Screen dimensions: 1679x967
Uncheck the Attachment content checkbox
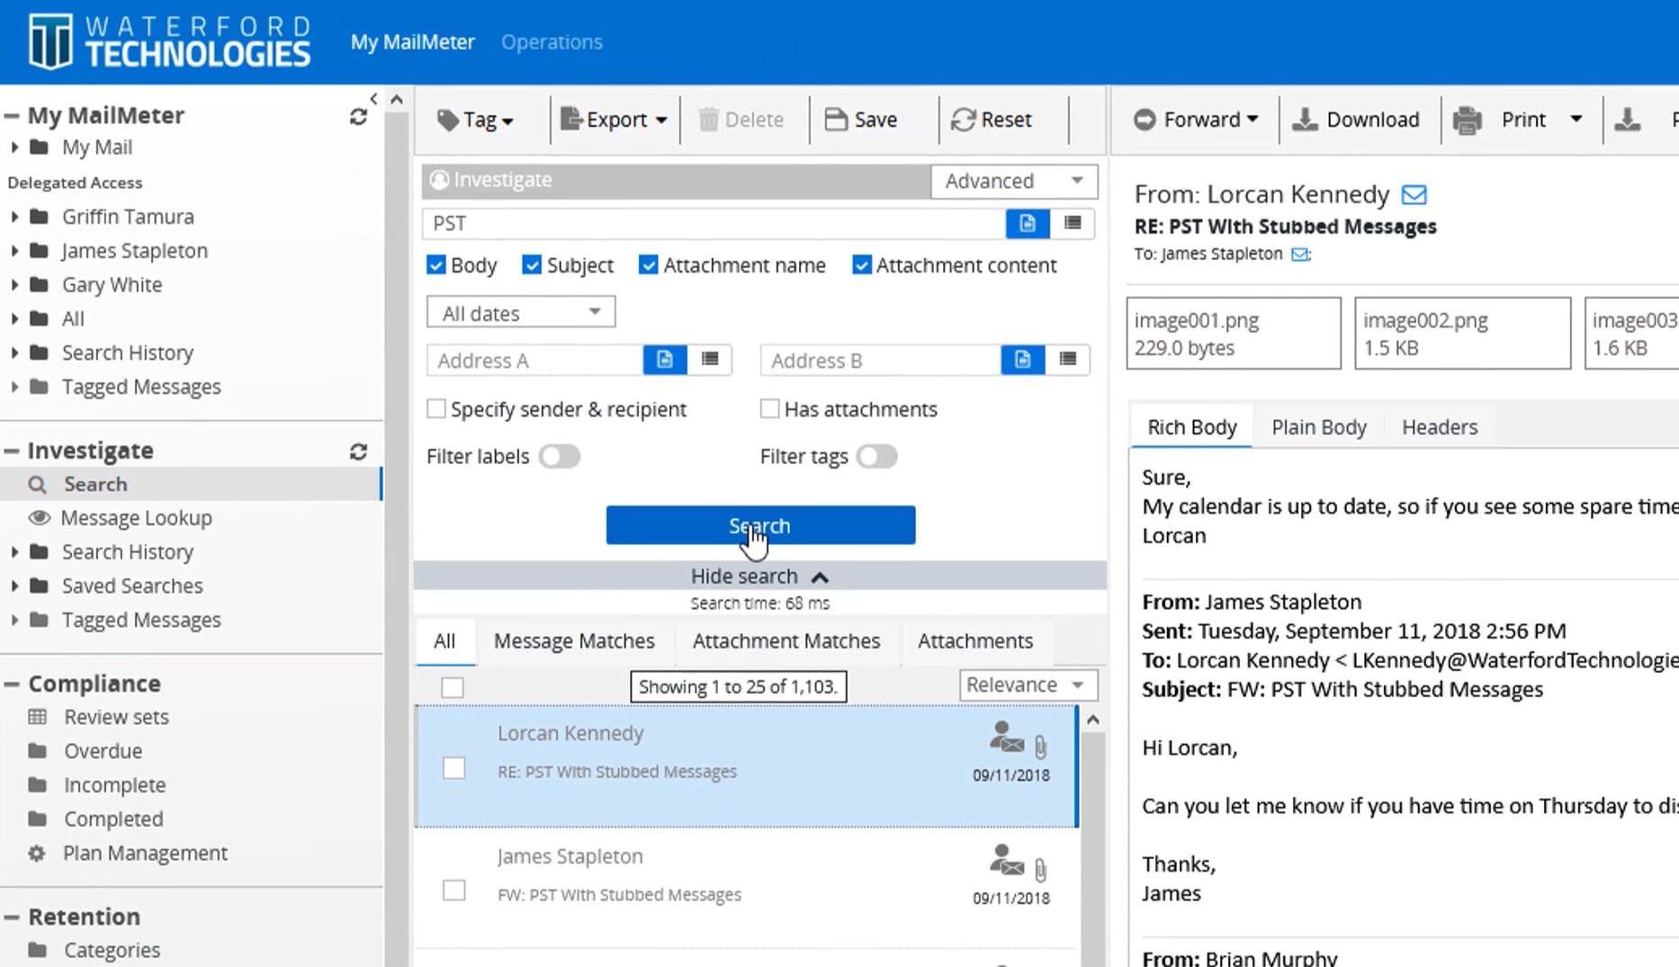(862, 265)
